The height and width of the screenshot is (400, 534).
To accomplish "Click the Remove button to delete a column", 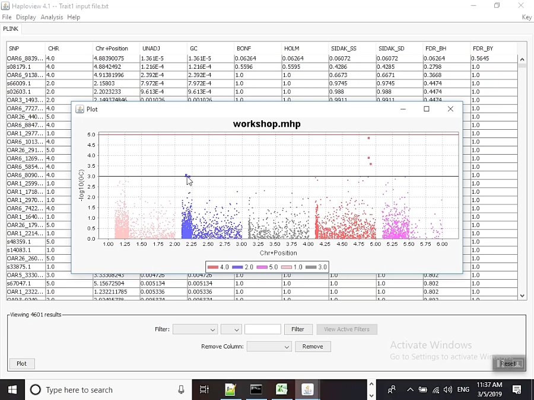I will [x=313, y=346].
